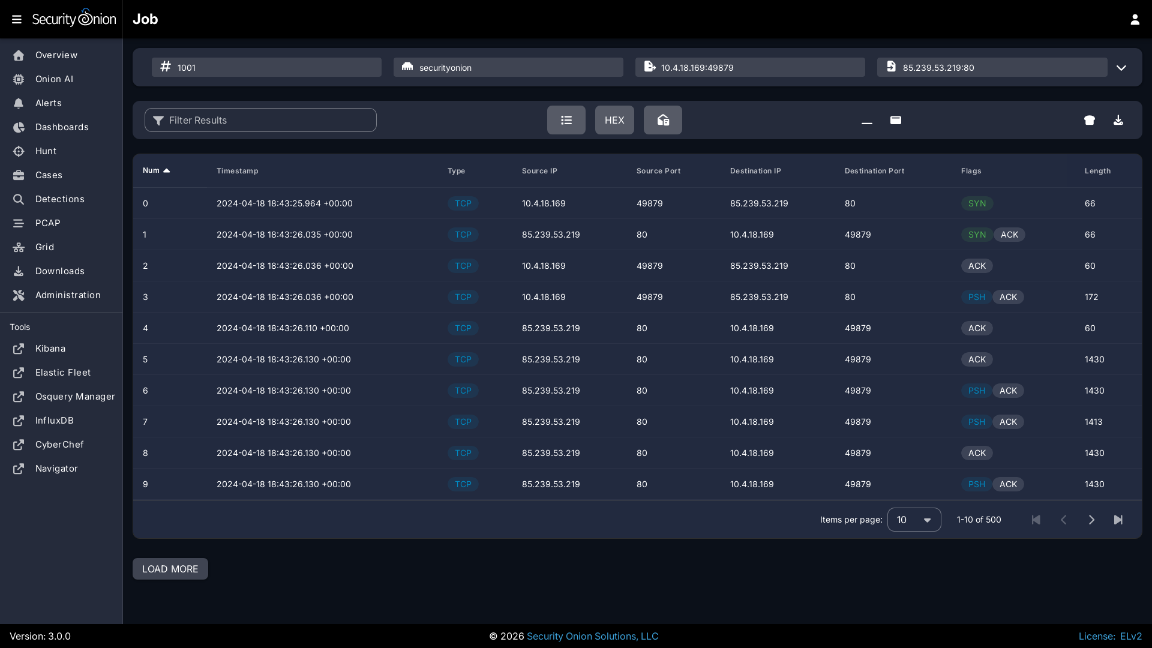Go to last page of results
Viewport: 1152px width, 648px height.
coord(1118,520)
